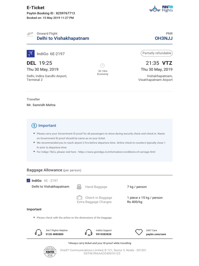Click the Delhi to Vishakhapatnam heading

coord(63,38)
